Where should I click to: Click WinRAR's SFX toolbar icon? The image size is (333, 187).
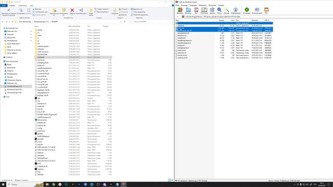click(266, 10)
